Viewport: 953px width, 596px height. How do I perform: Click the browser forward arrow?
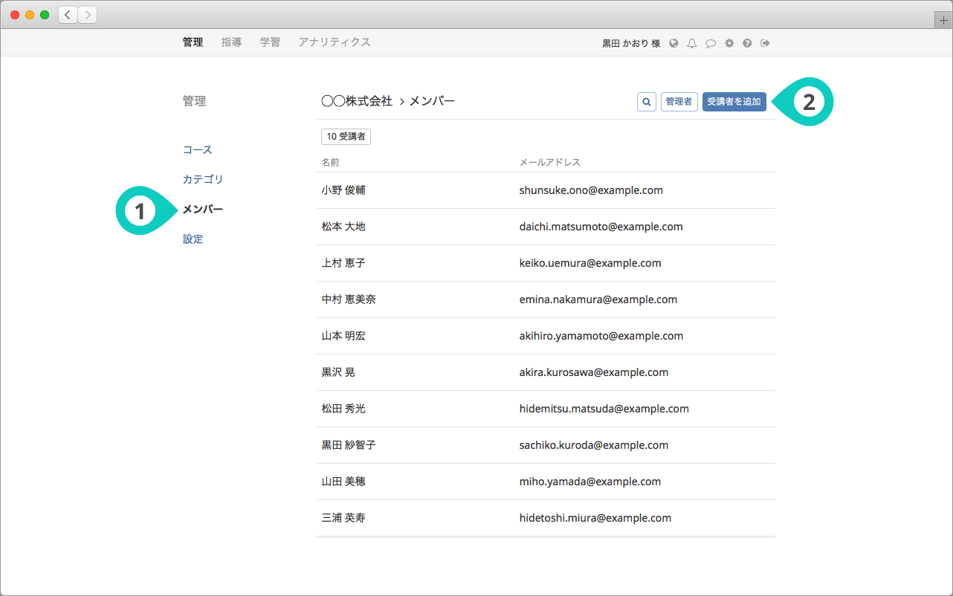click(87, 15)
